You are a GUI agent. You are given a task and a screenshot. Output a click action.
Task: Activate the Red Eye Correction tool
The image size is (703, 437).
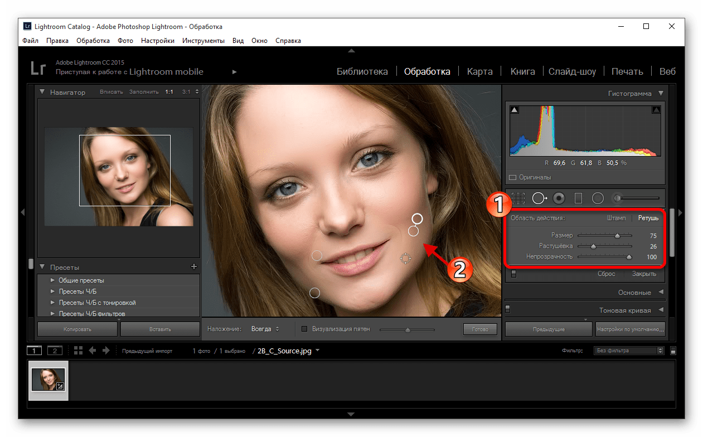coord(559,198)
